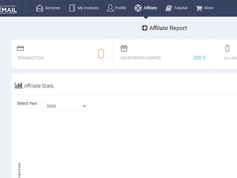237x178 pixels.
Task: Select the Store menu label
Action: [209, 8]
